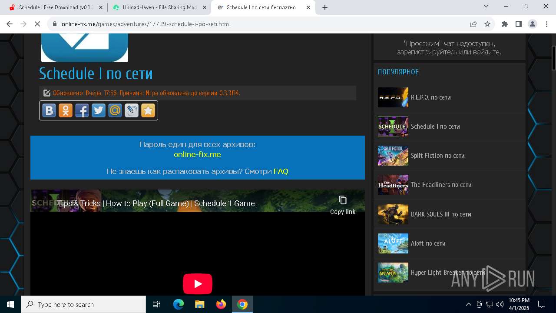Stop loading the page

point(37,24)
